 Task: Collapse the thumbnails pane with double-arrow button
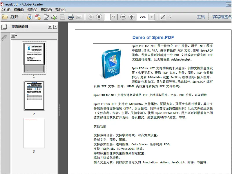click(x=50, y=27)
